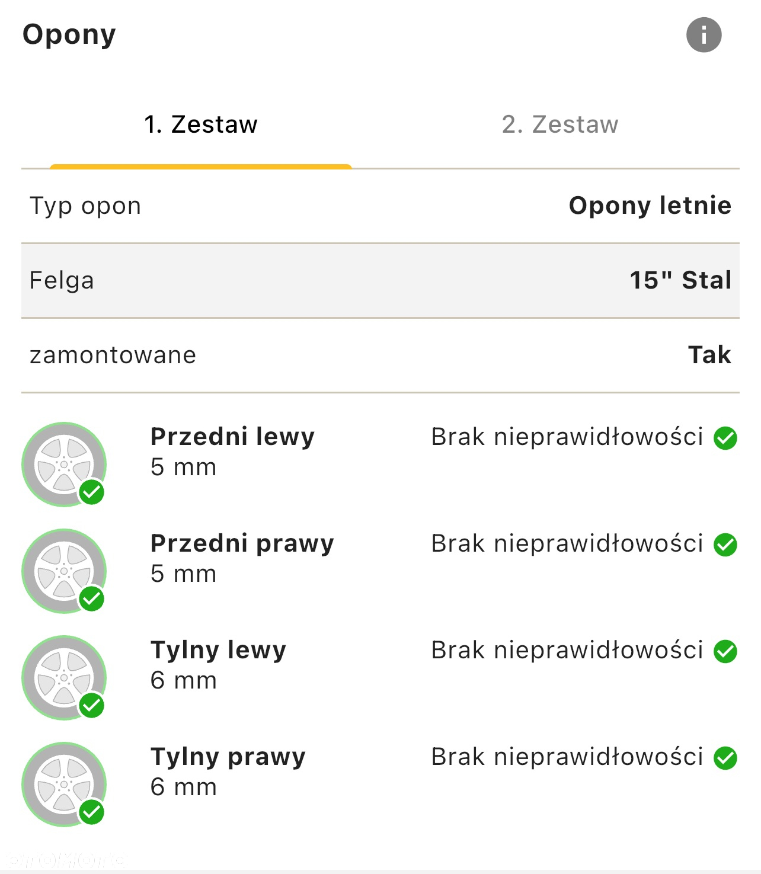761x874 pixels.
Task: Select the rear right wheel icon
Action: point(64,785)
